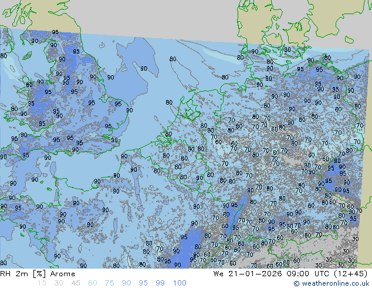
Task: Select the 'Arome' model name text
Action: (62, 274)
